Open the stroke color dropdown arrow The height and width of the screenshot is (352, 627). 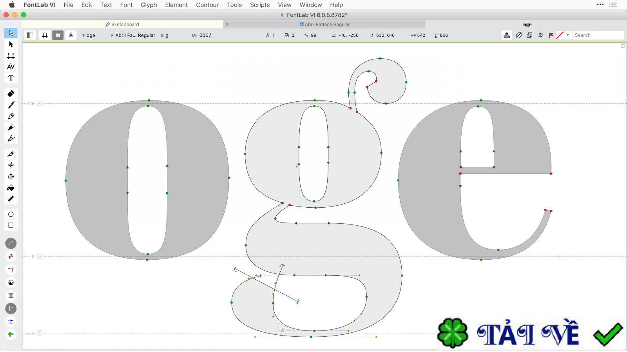coord(567,35)
